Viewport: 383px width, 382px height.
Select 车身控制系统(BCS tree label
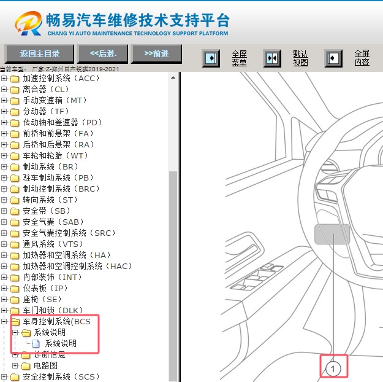point(56,321)
